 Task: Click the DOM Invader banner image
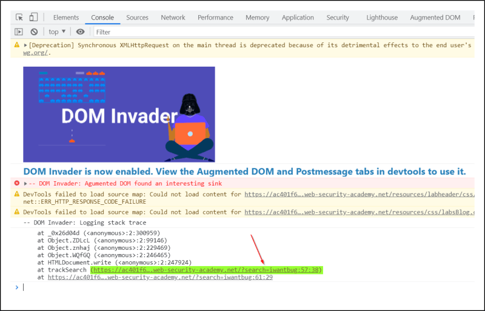(x=119, y=114)
